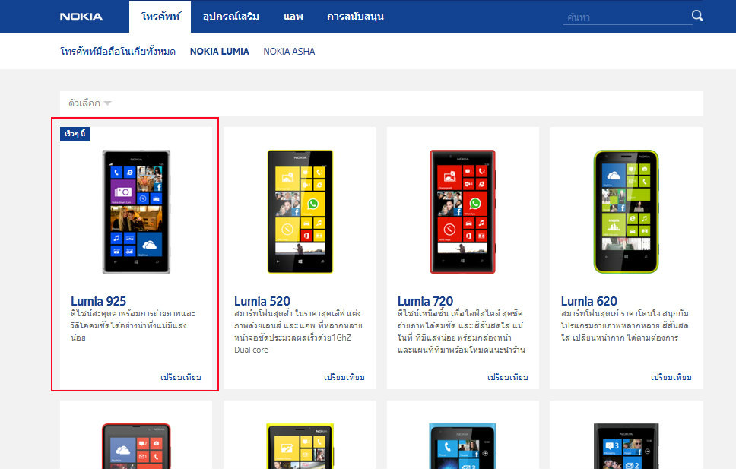Open the cyan phone in second row

click(463, 445)
